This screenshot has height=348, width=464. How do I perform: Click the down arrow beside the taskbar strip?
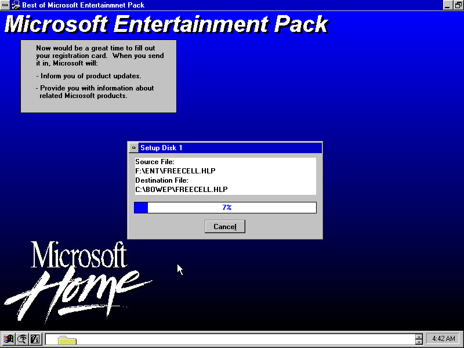pyautogui.click(x=419, y=342)
